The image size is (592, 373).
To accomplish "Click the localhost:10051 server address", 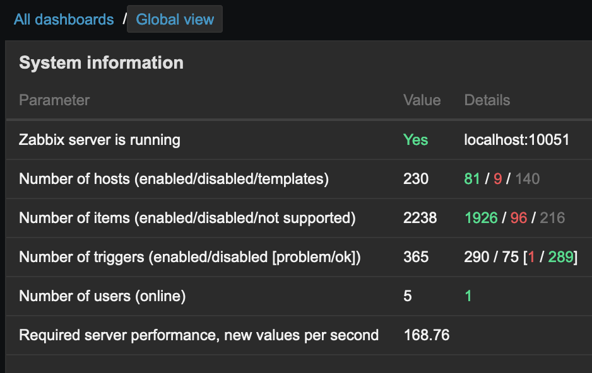I will [x=516, y=140].
